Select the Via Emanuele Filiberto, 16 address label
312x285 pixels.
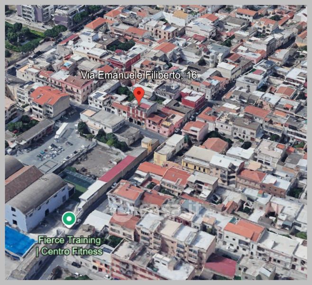(138, 75)
